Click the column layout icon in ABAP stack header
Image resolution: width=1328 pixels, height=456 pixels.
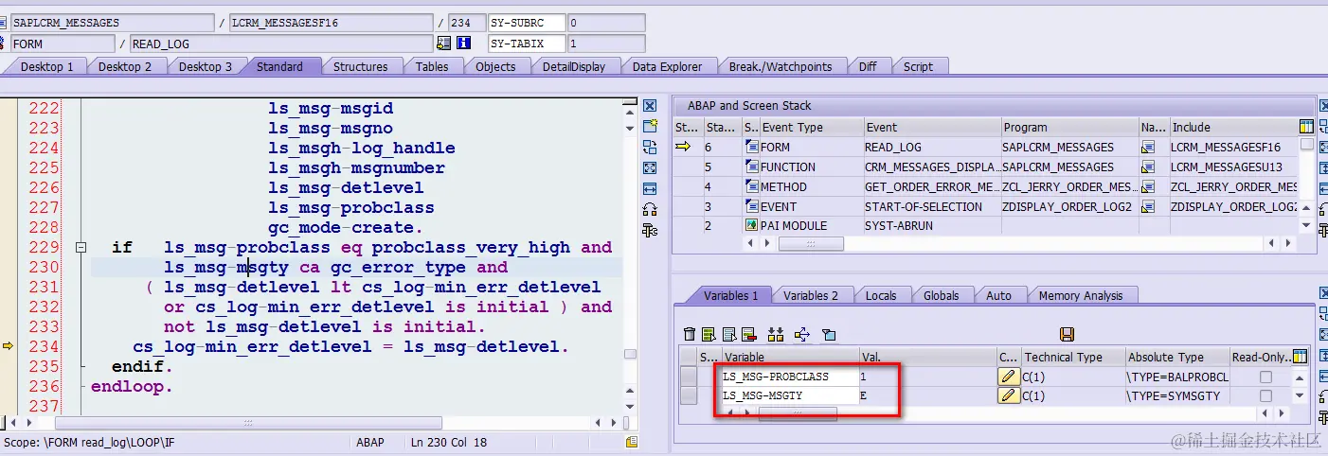coord(1307,127)
